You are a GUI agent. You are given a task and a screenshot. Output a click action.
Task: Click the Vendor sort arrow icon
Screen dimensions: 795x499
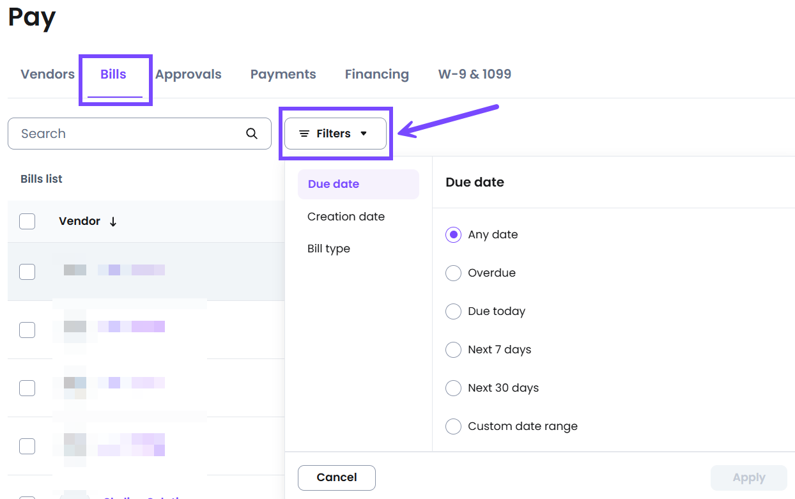tap(113, 222)
